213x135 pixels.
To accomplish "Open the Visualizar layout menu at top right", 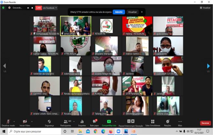I will coord(205,8).
